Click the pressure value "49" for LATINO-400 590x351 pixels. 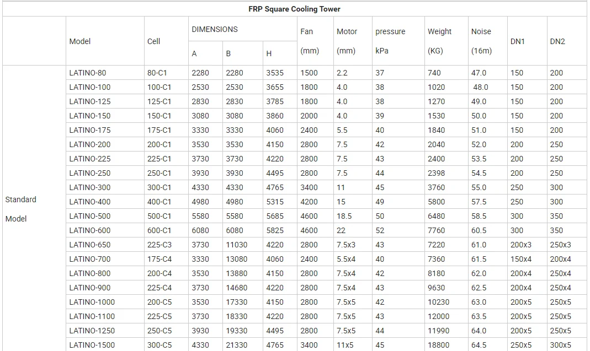(x=380, y=202)
